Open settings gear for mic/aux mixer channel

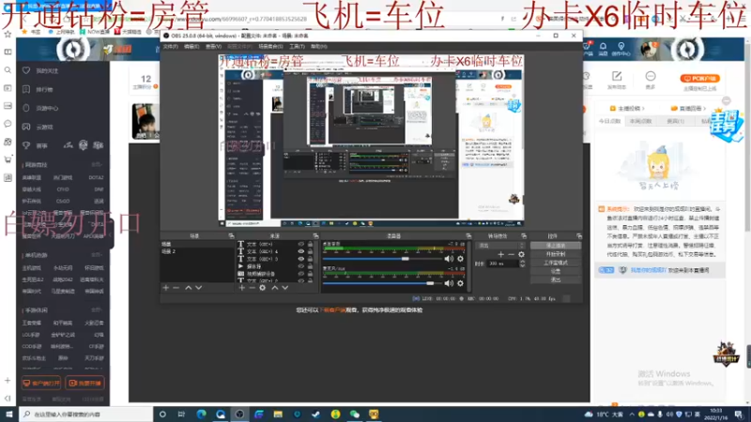(x=460, y=283)
